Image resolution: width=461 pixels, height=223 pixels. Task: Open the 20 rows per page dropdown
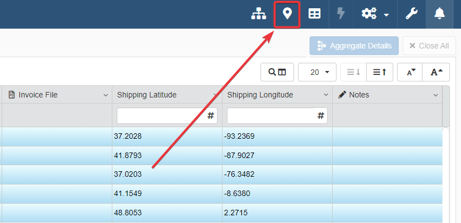coord(317,72)
